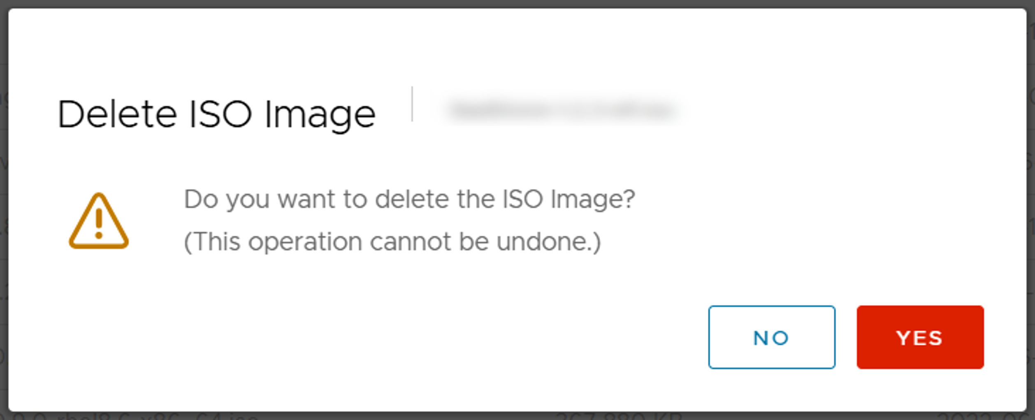Click the "This operation cannot be undone" note
Image resolution: width=1035 pixels, height=420 pixels.
392,241
